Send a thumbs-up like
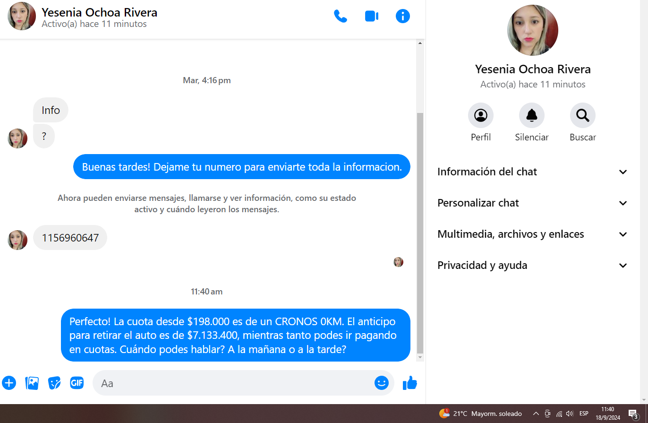 click(x=410, y=383)
